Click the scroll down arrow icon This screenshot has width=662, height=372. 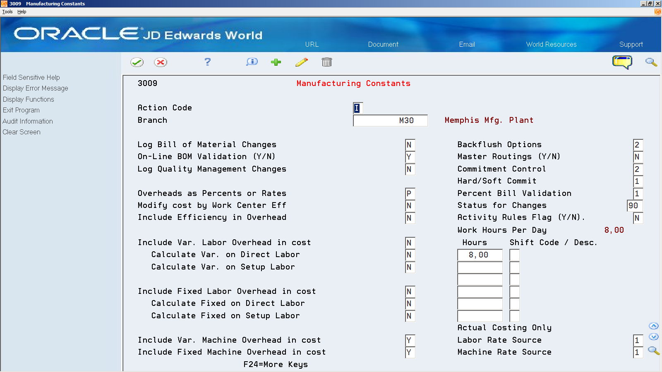coord(654,337)
